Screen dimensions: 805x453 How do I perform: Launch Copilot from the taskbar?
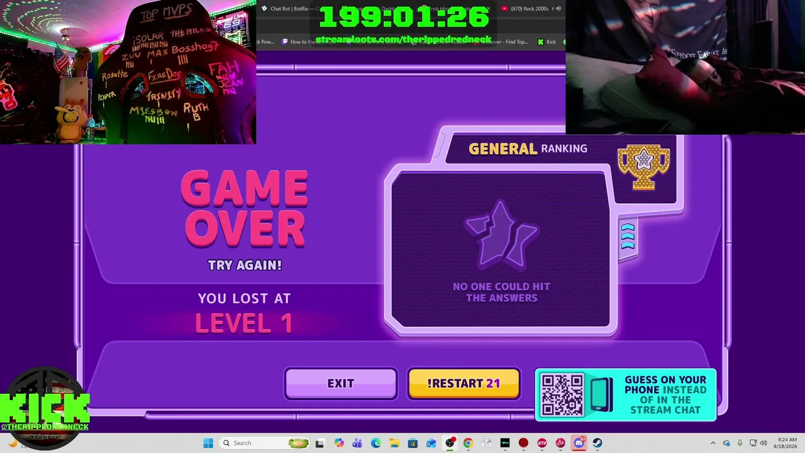coord(339,443)
